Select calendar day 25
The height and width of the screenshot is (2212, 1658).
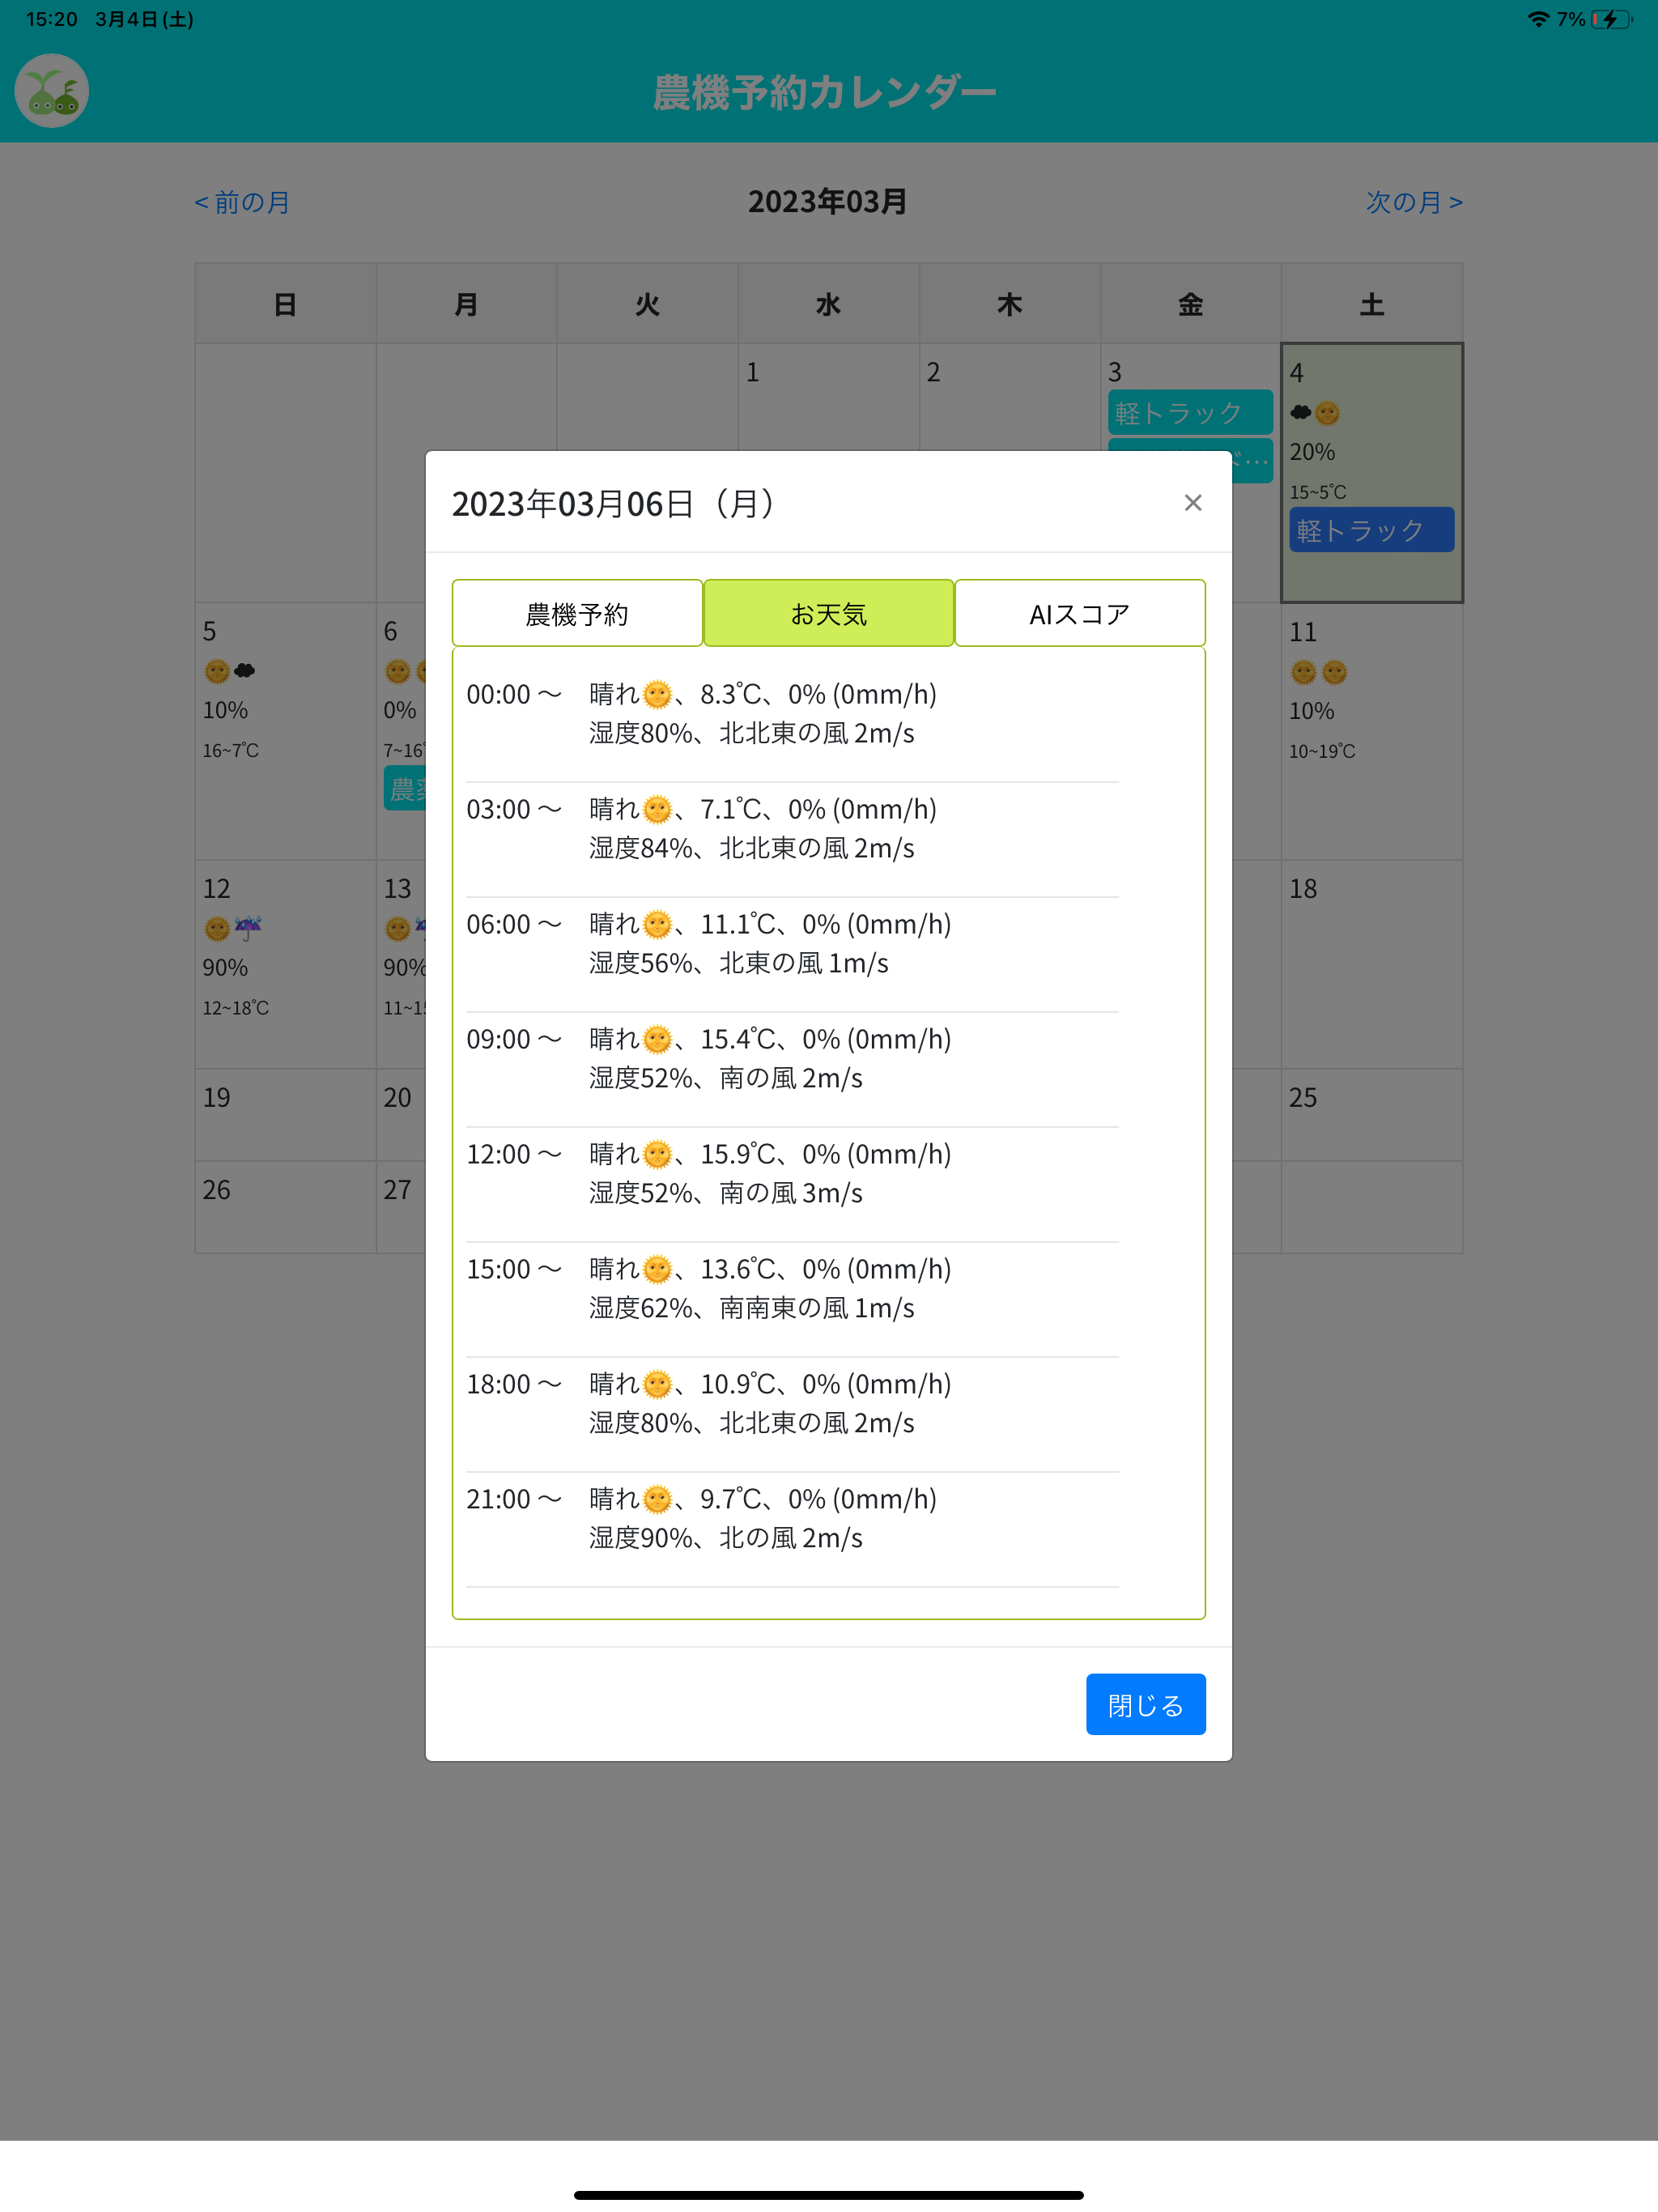[1371, 1115]
